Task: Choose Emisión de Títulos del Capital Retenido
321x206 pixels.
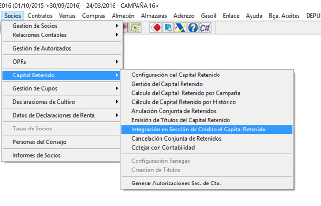Action: tap(181, 120)
